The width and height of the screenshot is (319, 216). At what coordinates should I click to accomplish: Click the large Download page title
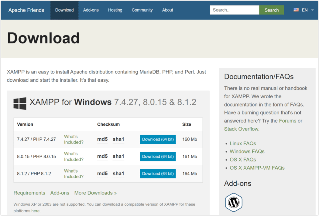coord(43,38)
